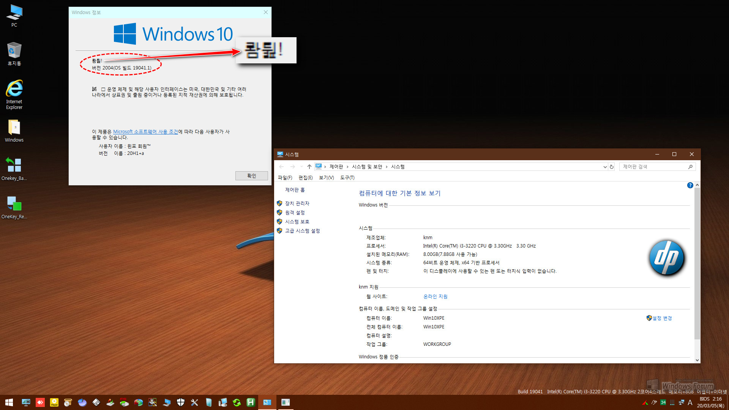Click the taskbar clock showing 2:16
The height and width of the screenshot is (410, 729).
(710, 402)
